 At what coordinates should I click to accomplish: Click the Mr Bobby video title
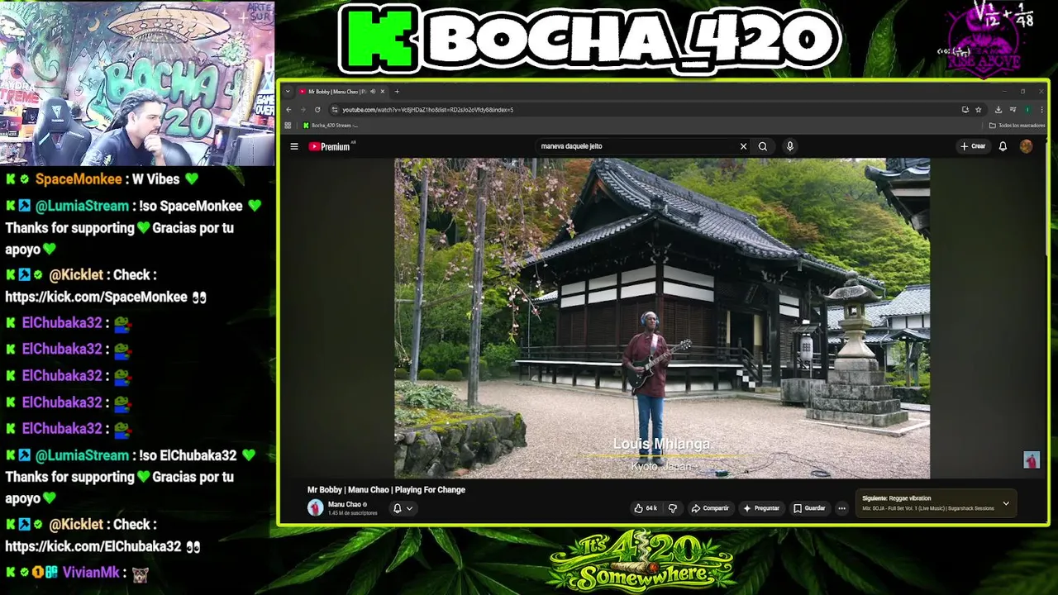point(386,489)
